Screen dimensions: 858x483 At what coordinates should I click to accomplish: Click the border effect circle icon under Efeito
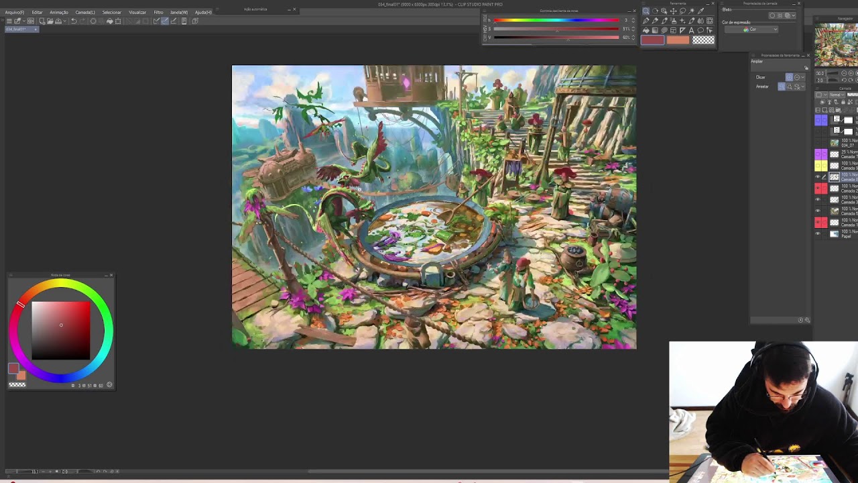(772, 15)
